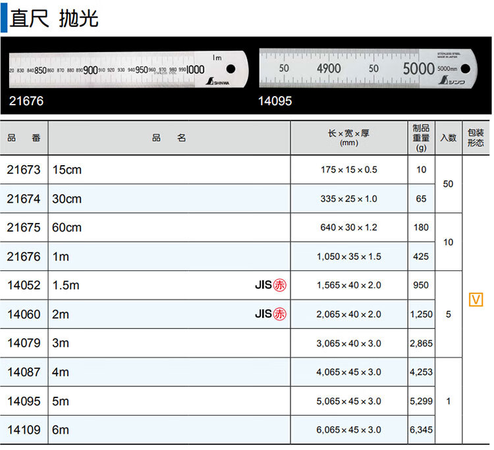This screenshot has width=494, height=450.
Task: Click the 品番 column header
Action: click(x=24, y=138)
